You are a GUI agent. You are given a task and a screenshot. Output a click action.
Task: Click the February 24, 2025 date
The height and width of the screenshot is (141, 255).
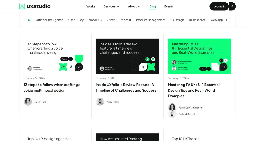34,78
